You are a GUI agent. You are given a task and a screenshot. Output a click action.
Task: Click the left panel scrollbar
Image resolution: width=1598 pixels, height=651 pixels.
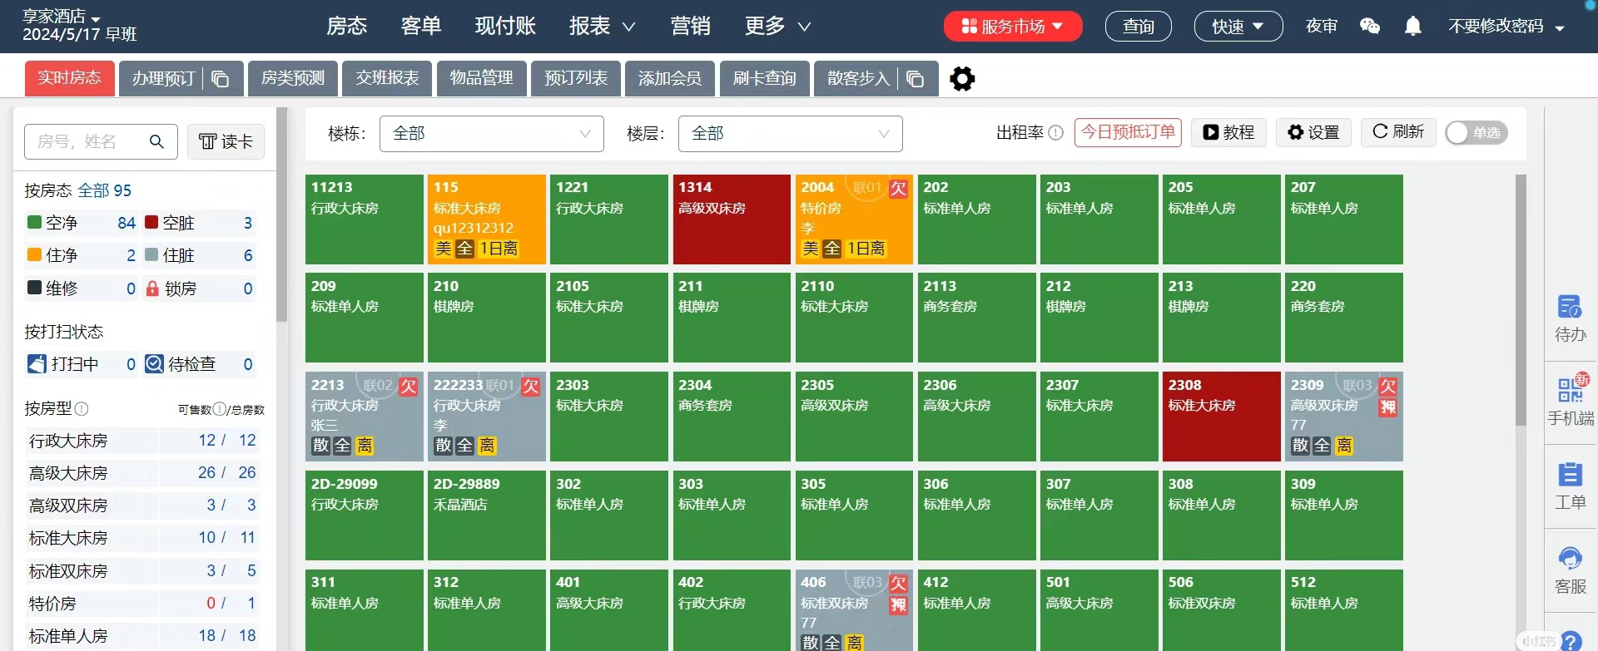pos(282,216)
